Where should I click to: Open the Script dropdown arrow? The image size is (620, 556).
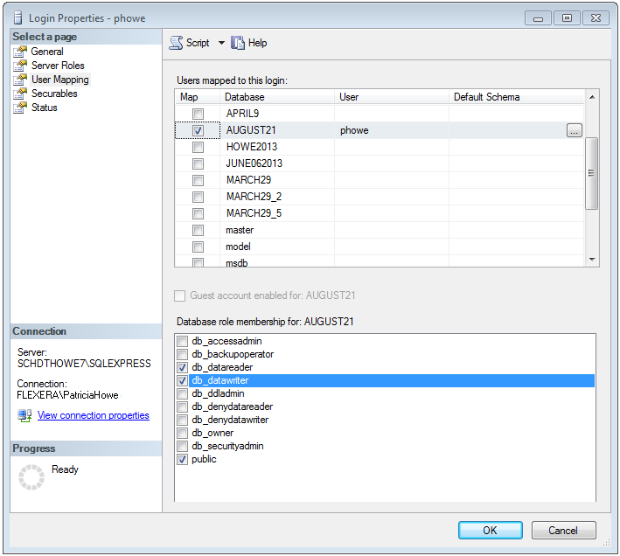coord(221,43)
